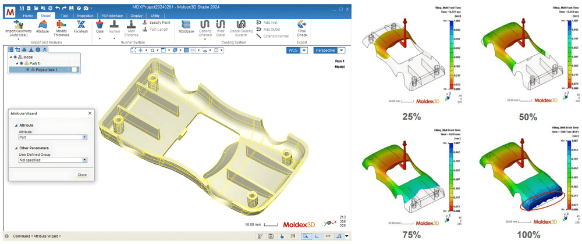The height and width of the screenshot is (244, 582).
Task: Collapse the Attribute section in wizard
Action: [15, 125]
